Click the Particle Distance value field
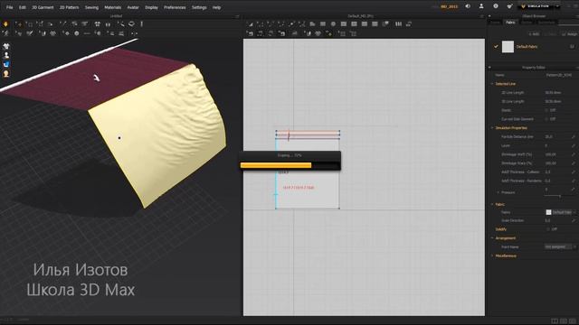Viewport: 579px width, 325px height. point(557,136)
